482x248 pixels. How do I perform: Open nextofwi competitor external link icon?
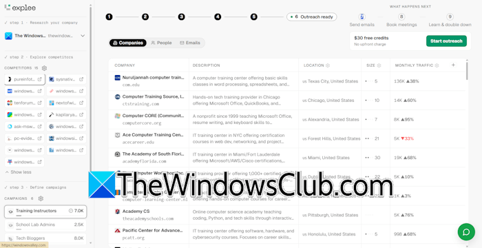tap(81, 103)
